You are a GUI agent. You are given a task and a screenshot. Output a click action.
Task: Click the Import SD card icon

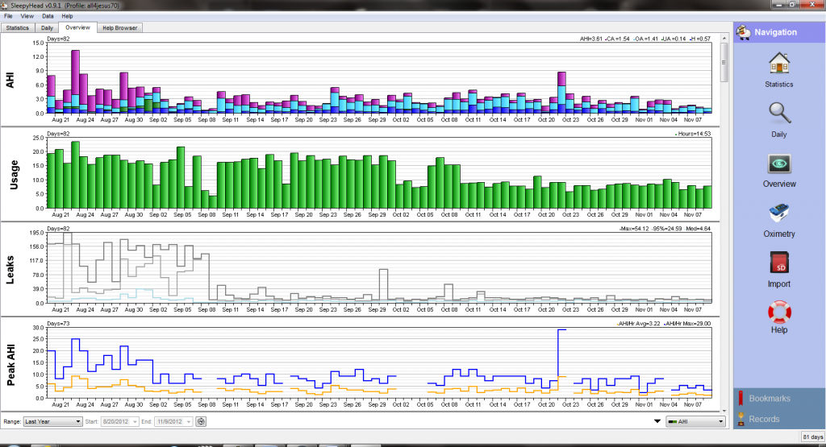(779, 263)
